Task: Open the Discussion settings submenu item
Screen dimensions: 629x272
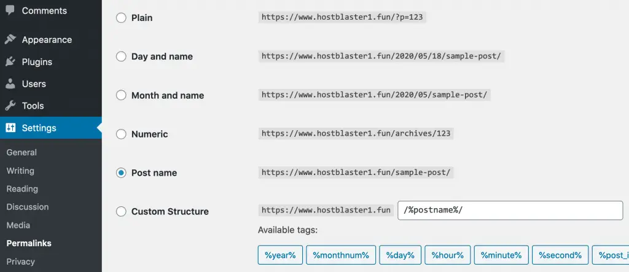Action: (x=27, y=207)
